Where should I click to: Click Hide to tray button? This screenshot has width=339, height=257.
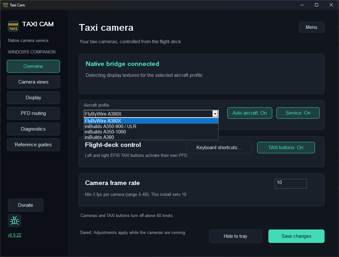235,236
